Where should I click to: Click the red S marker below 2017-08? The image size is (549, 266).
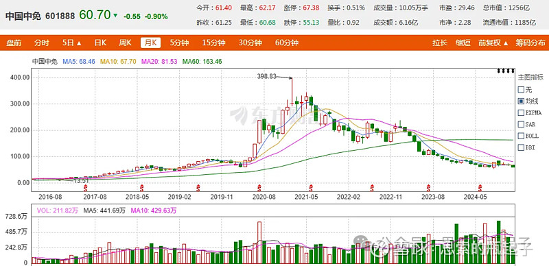tap(85, 188)
